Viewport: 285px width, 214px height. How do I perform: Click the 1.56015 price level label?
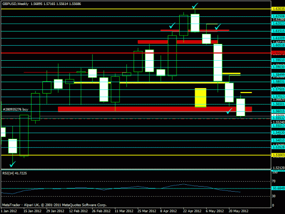tap(278, 111)
